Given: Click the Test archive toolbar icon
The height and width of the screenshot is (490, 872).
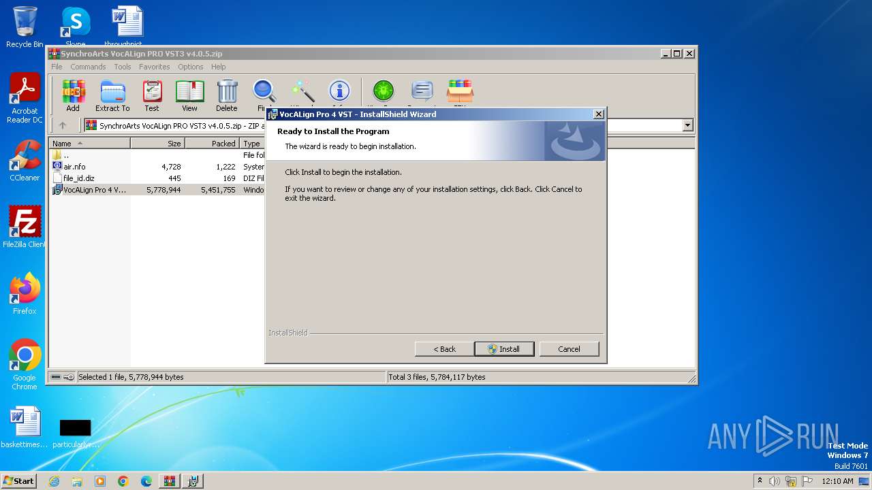Looking at the screenshot, I should pos(152,95).
